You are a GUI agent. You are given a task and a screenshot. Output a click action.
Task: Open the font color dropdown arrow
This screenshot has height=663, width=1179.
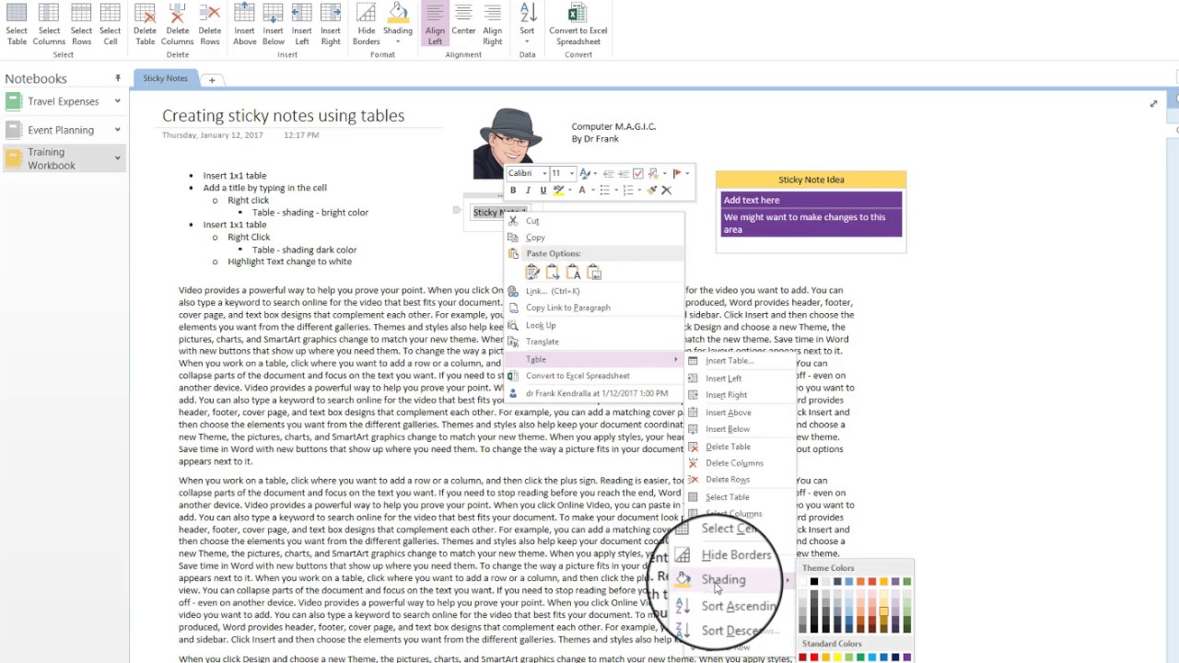coord(591,190)
